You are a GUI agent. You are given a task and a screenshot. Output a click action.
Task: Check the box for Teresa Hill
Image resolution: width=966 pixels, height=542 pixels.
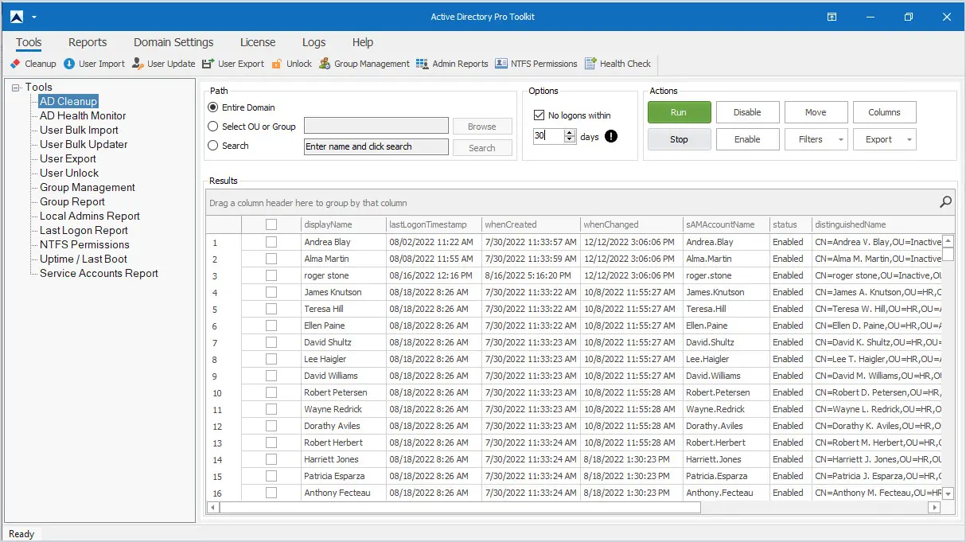click(x=271, y=309)
